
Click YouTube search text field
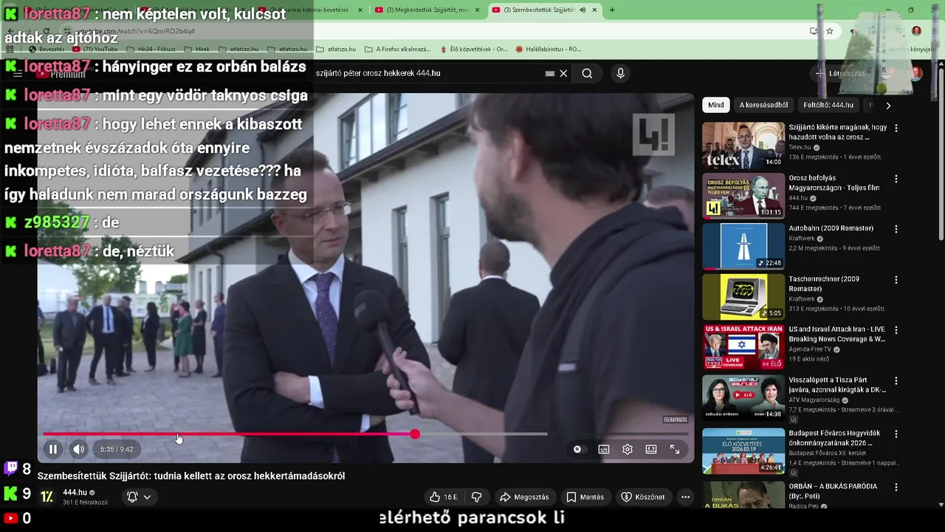click(x=428, y=73)
